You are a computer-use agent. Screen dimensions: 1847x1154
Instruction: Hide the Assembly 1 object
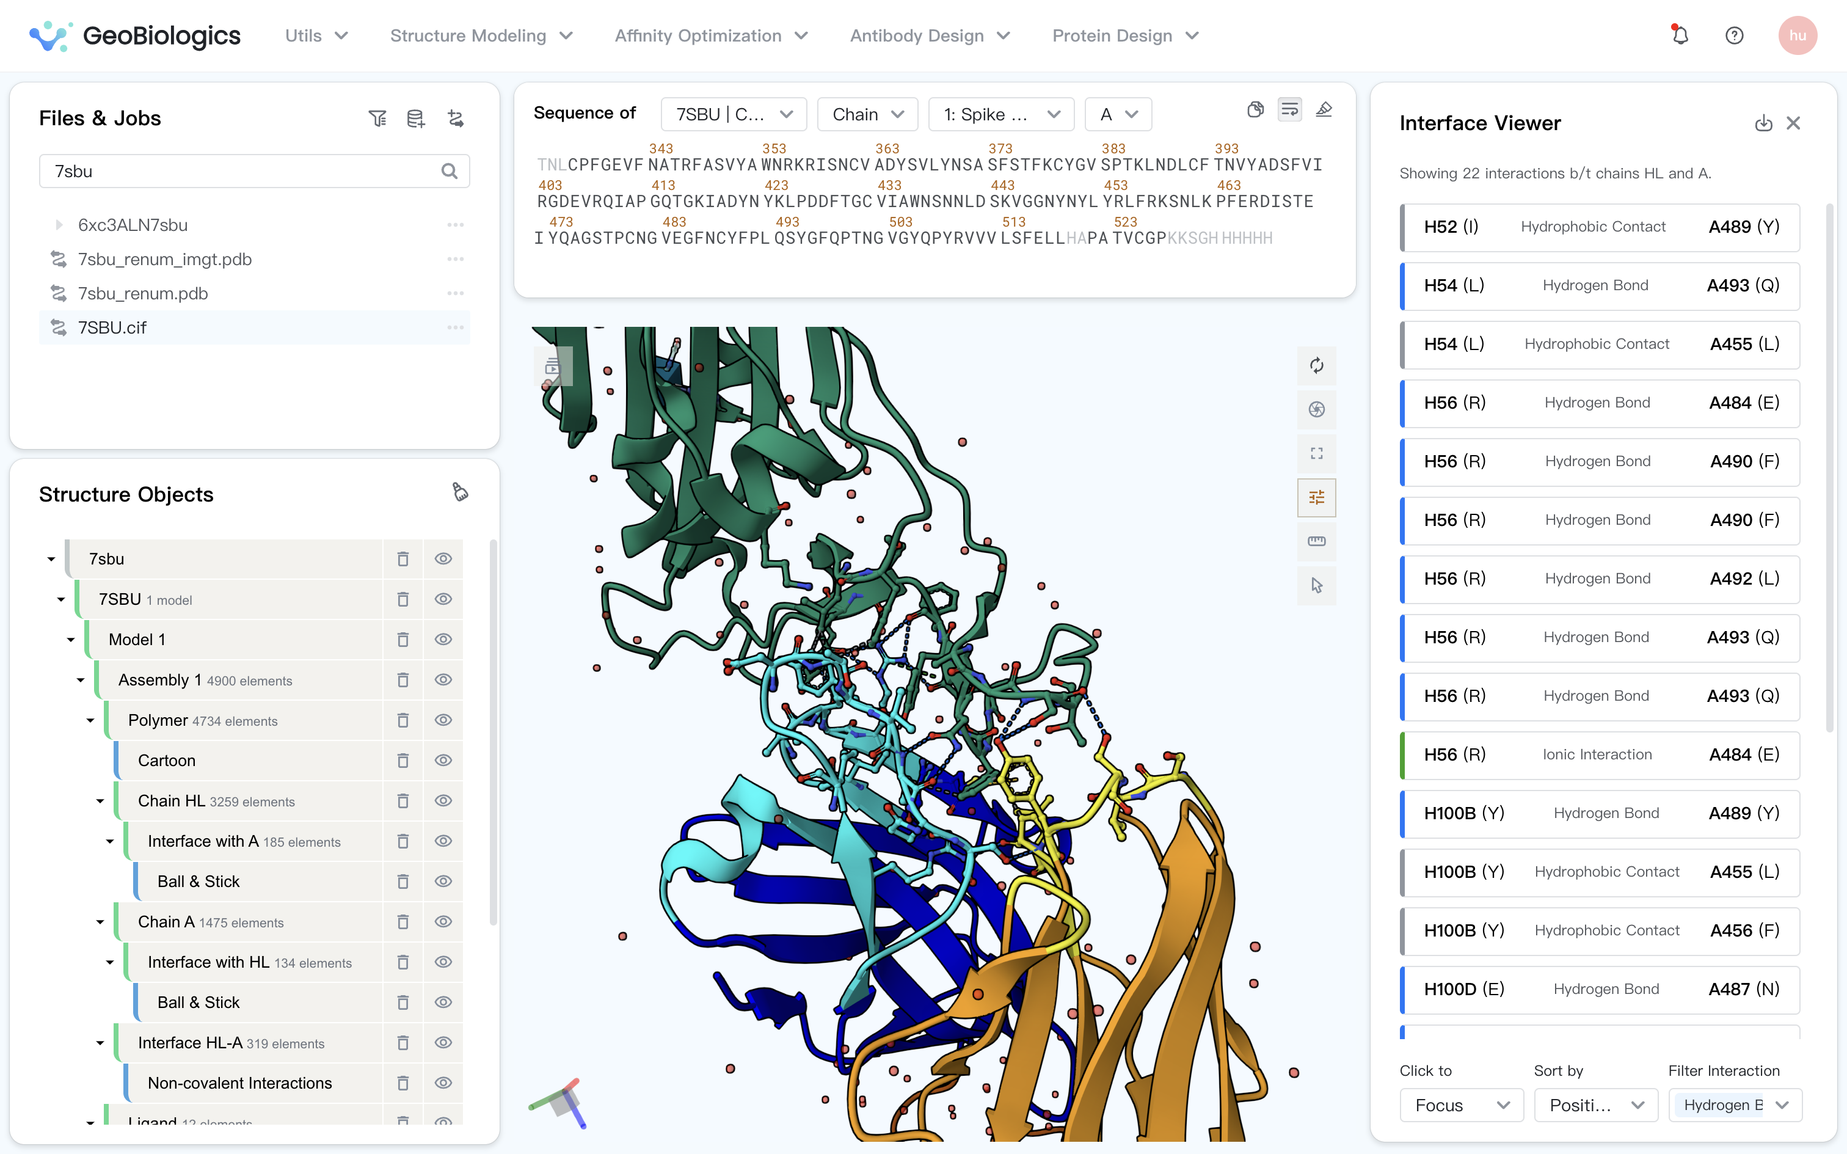pos(443,680)
